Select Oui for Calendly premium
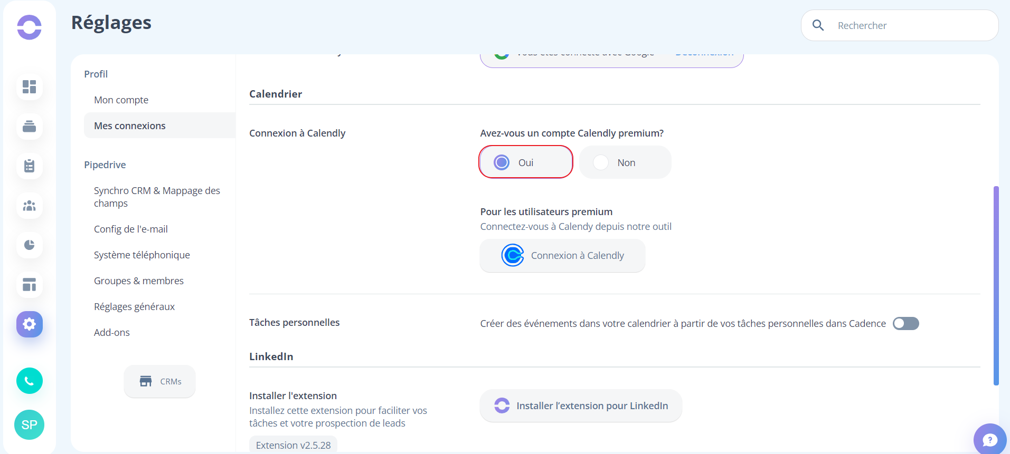This screenshot has width=1010, height=454. 526,162
